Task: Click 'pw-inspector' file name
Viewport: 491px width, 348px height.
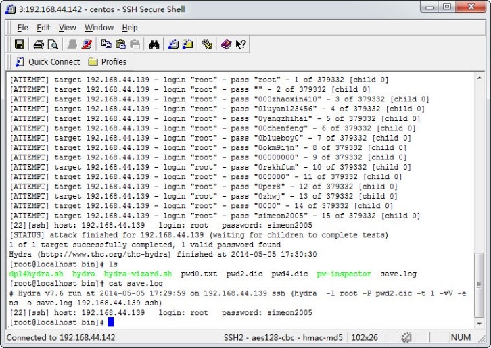Action: point(344,274)
